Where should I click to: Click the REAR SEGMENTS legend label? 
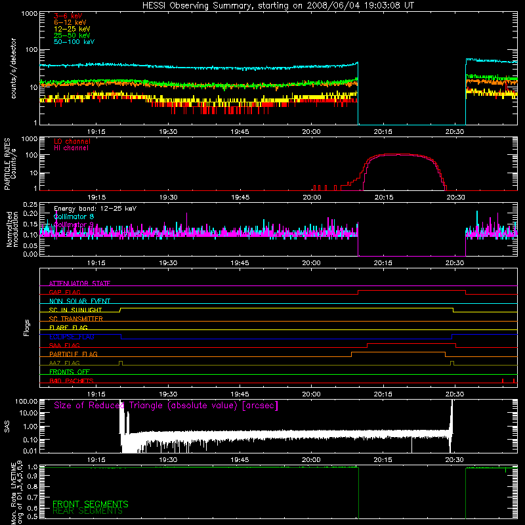tap(88, 511)
